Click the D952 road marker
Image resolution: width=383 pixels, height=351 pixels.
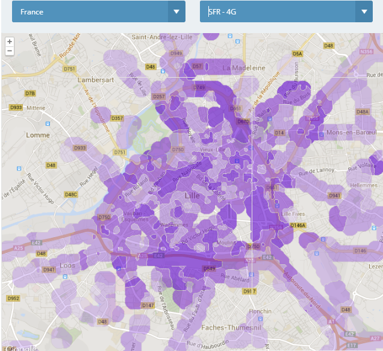pos(13,298)
